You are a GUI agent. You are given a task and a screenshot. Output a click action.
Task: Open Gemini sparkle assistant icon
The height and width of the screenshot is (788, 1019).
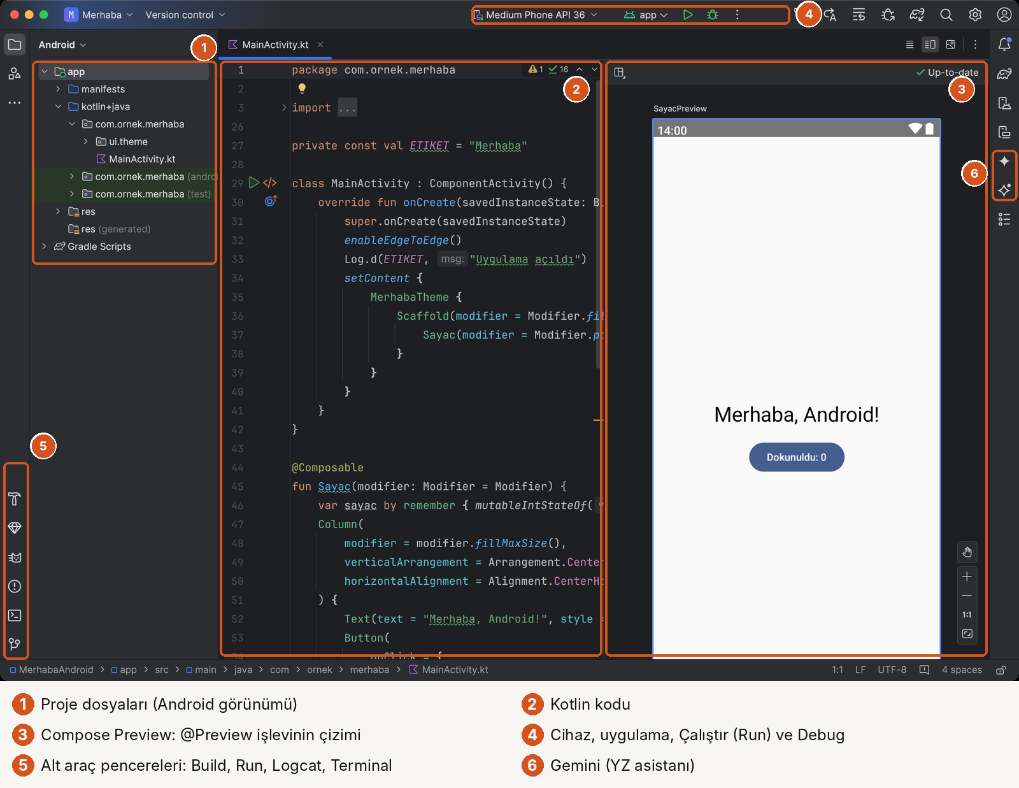pos(1004,161)
